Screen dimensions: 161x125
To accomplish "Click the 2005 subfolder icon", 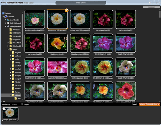I will (x=15, y=98).
